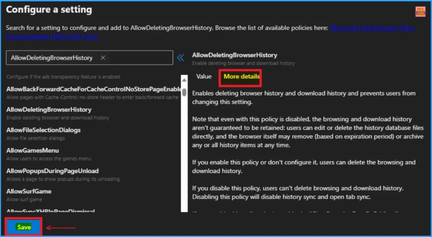Select AllowDeletingBrowserHistory in the settings list
The width and height of the screenshot is (432, 237).
click(49, 110)
